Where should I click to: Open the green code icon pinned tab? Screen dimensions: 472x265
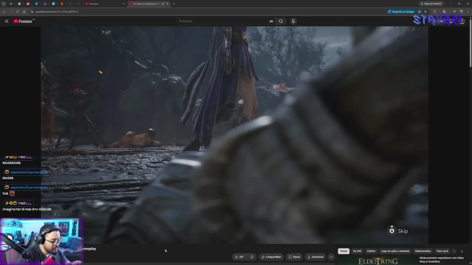[x=11, y=4]
